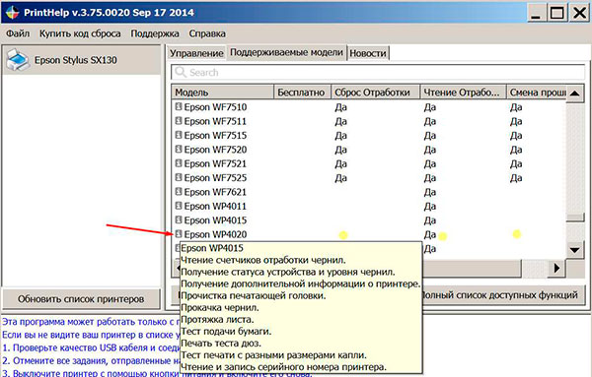Sort by the Смена прошивки column header
The height and width of the screenshot is (377, 592).
pyautogui.click(x=536, y=93)
